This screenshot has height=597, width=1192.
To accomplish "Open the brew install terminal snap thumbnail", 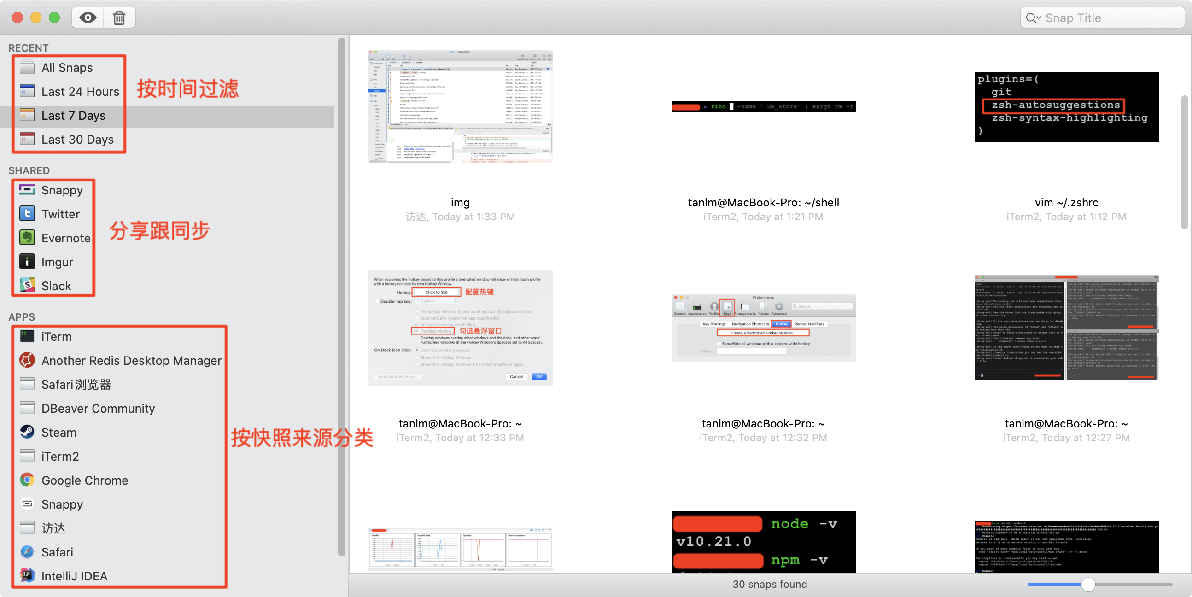I will pyautogui.click(x=1066, y=547).
